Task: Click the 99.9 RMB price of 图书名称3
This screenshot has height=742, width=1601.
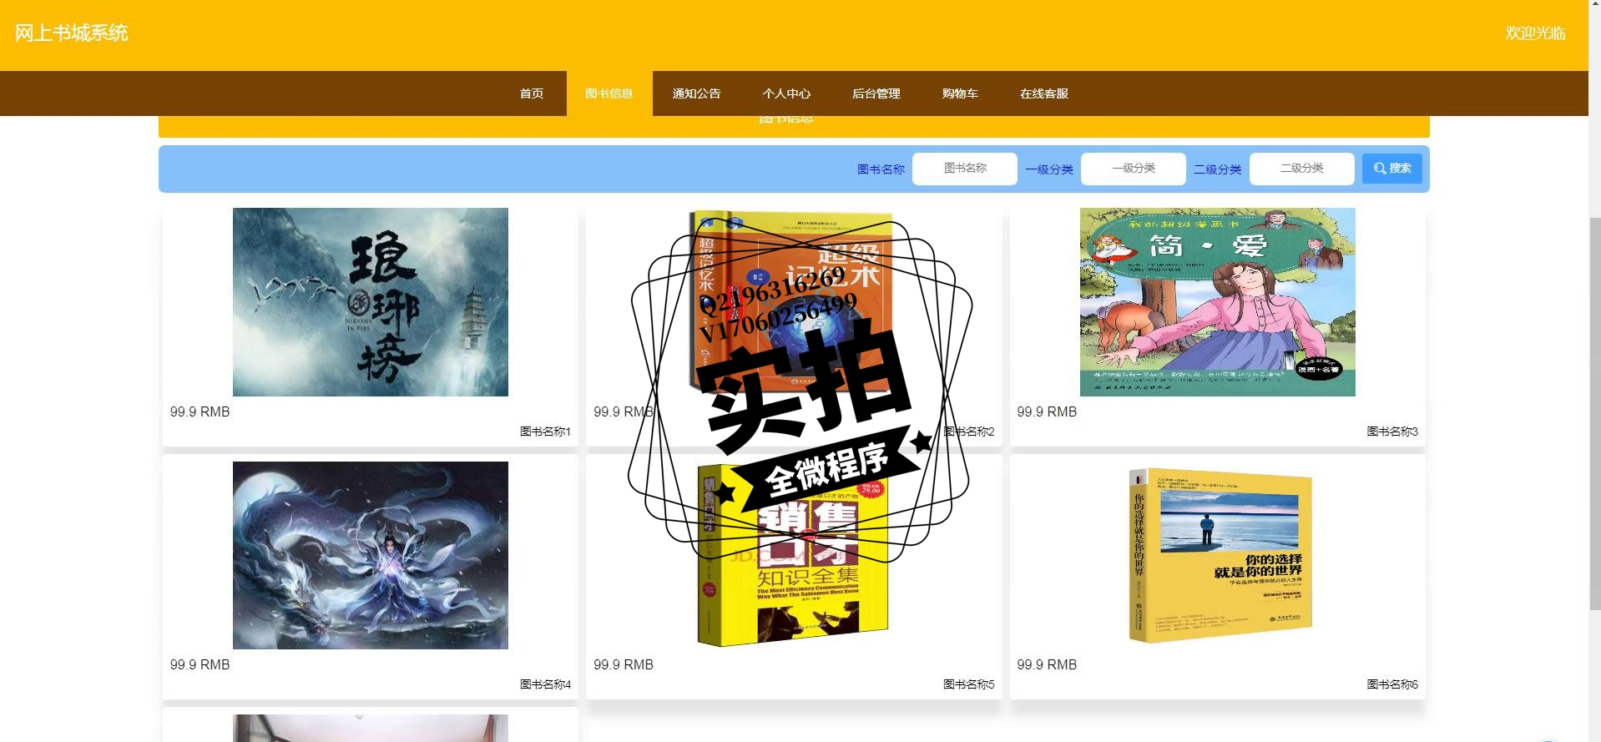Action: [1047, 411]
